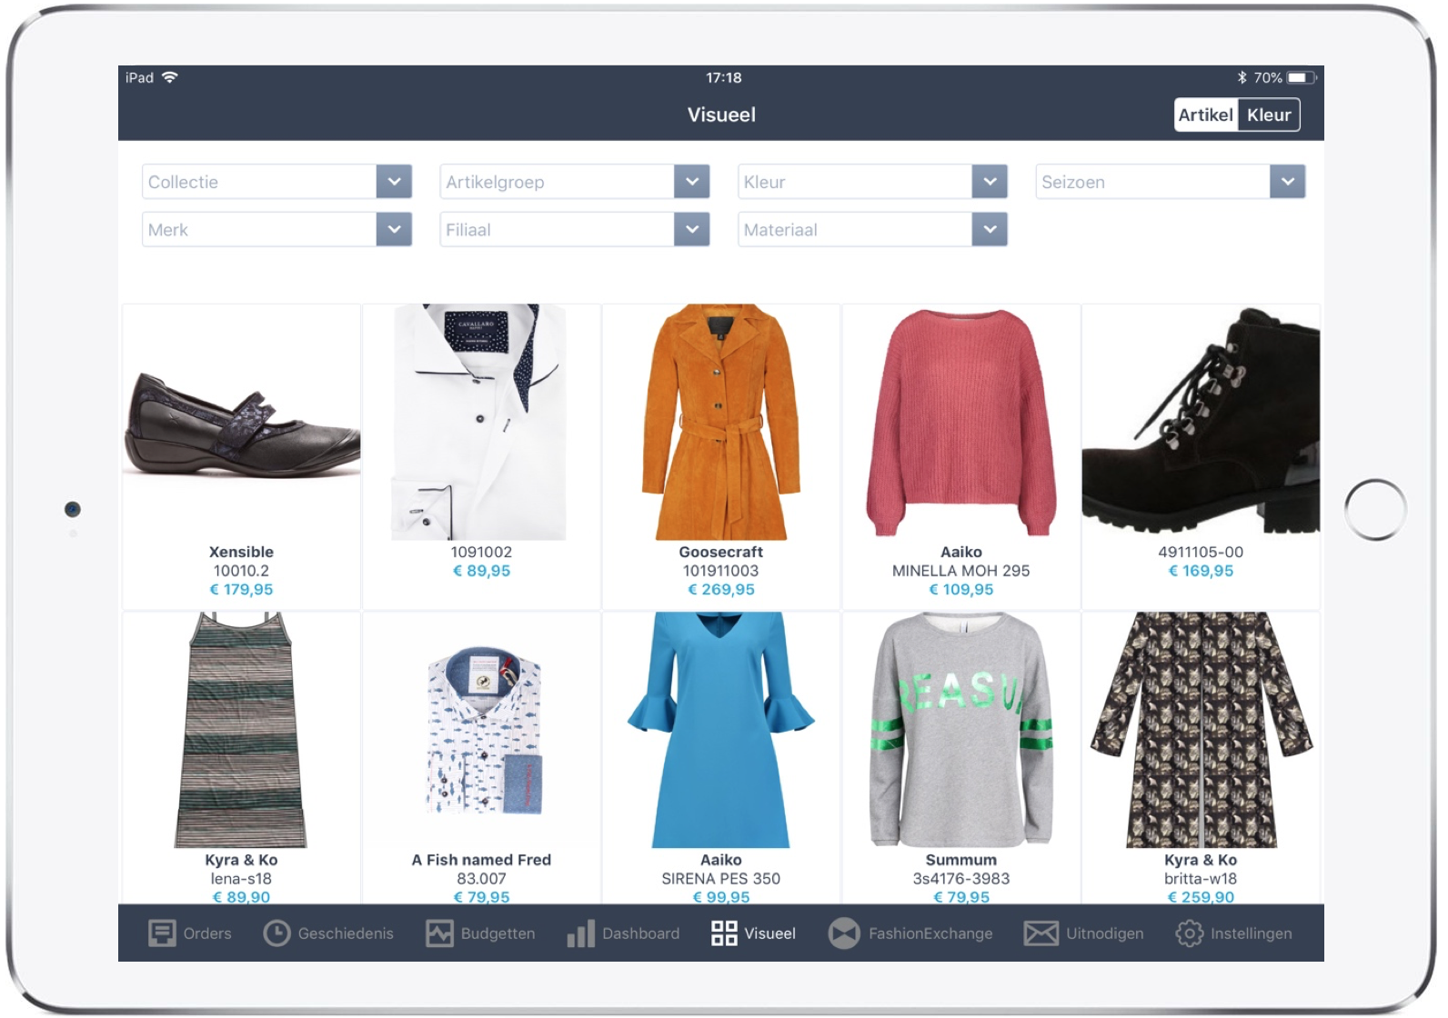Tap the Wi-Fi status icon

169,77
